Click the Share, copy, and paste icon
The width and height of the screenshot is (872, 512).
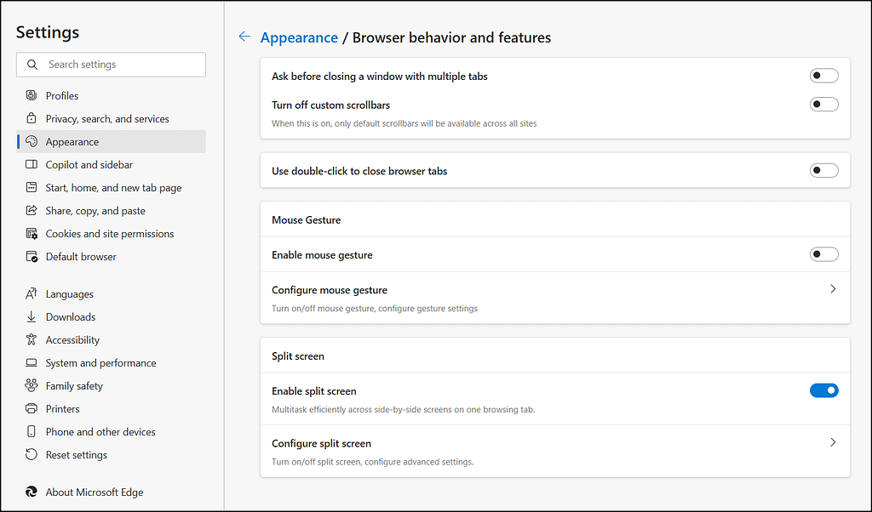32,211
